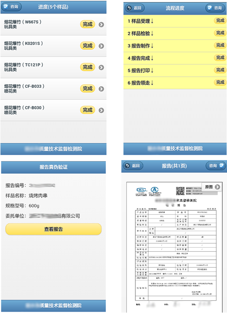This screenshot has height=313, width=227.
Task: Tap the CAL logo on the report
Action: tap(154, 190)
